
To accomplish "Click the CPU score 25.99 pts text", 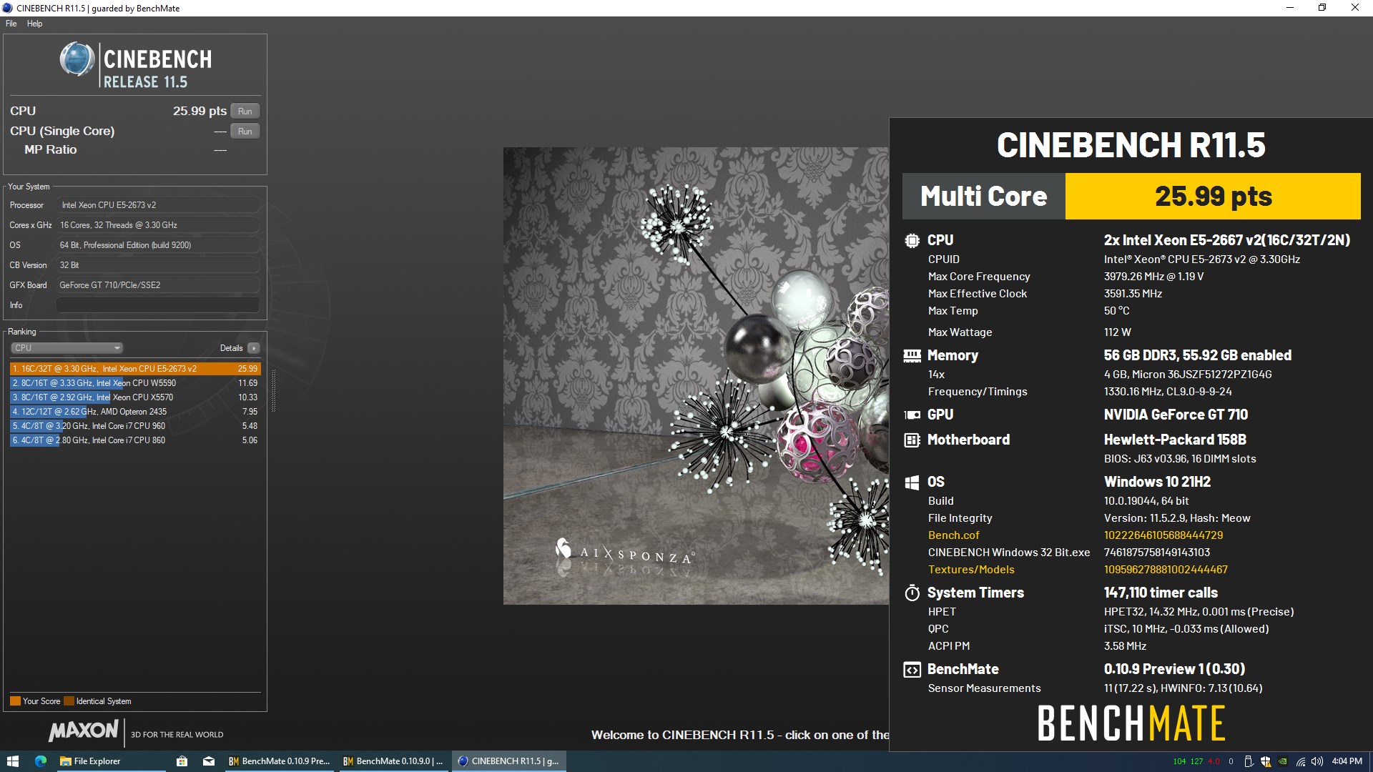I will click(x=200, y=111).
